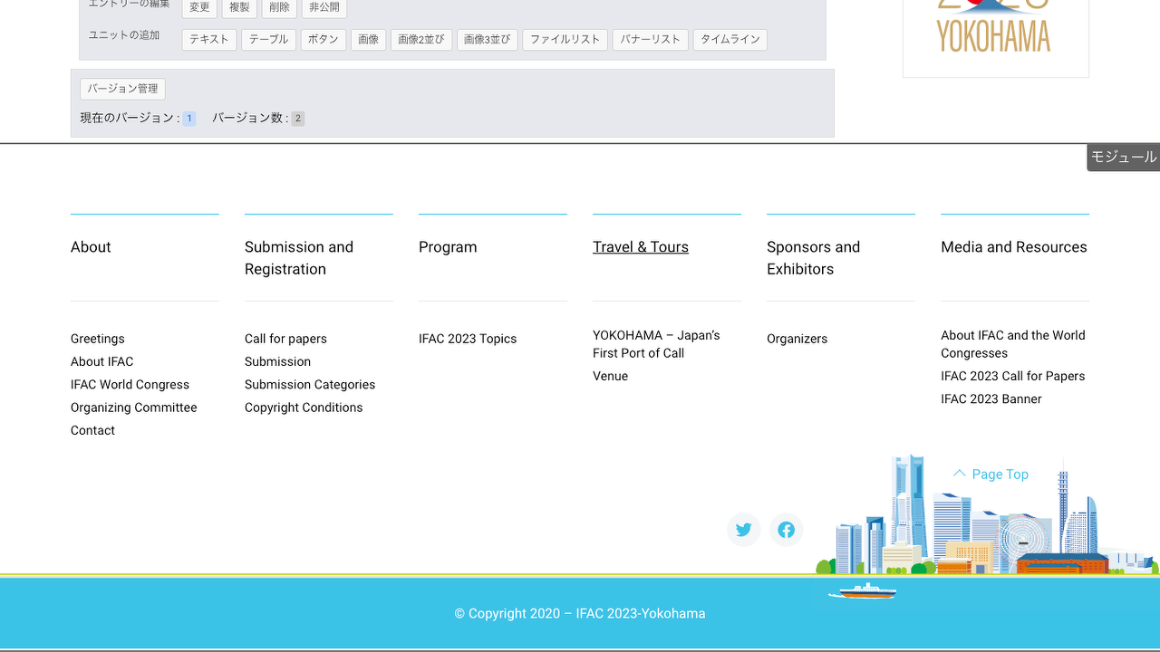Visit the IFAC 2023 Topics link
This screenshot has height=652, width=1160.
pos(468,339)
